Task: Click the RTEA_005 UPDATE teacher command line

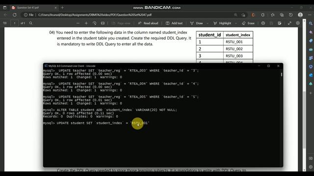Action: click(x=121, y=97)
